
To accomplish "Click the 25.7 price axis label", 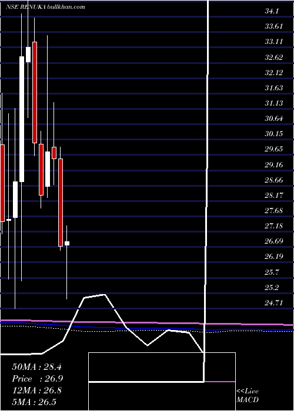I will coord(272,272).
